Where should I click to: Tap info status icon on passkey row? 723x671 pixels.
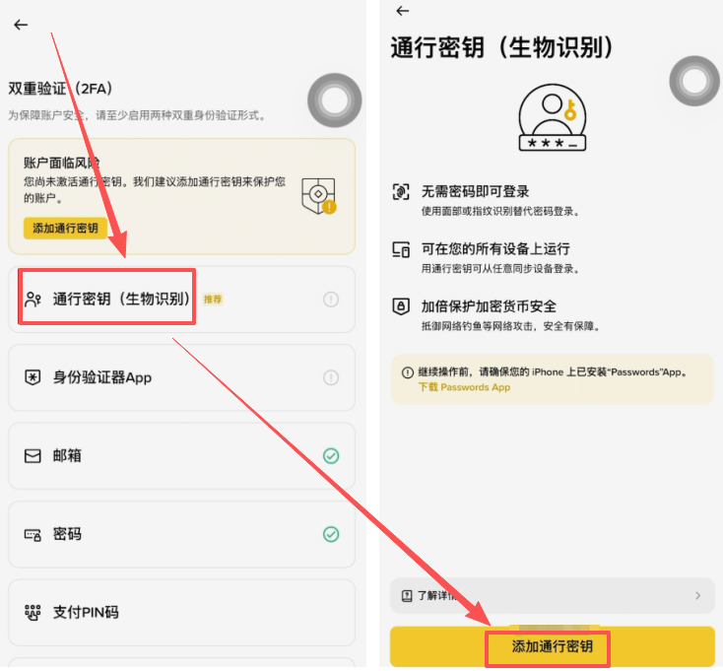(331, 300)
